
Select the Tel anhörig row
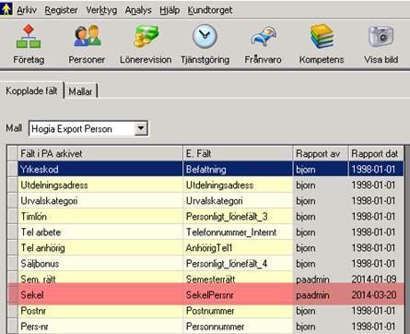[205, 248]
